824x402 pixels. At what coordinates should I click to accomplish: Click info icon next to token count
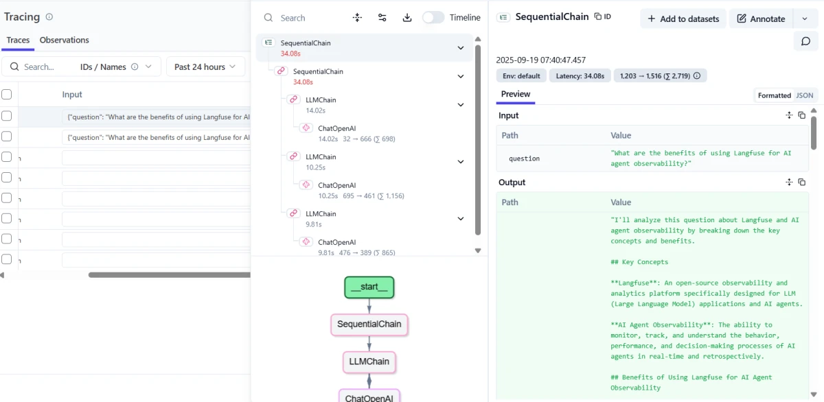pyautogui.click(x=697, y=76)
